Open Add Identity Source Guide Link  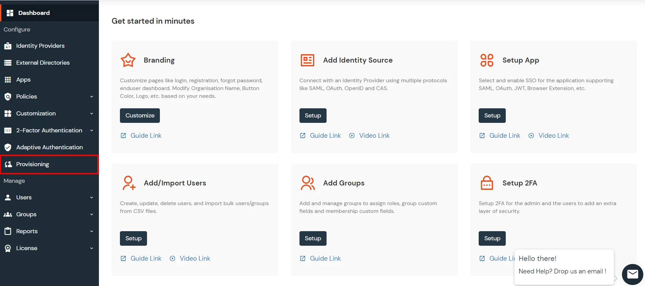325,135
